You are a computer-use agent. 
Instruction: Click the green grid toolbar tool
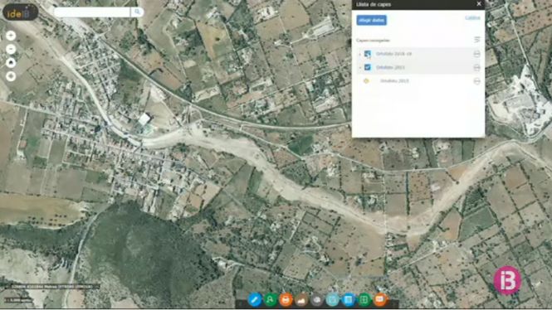point(364,300)
